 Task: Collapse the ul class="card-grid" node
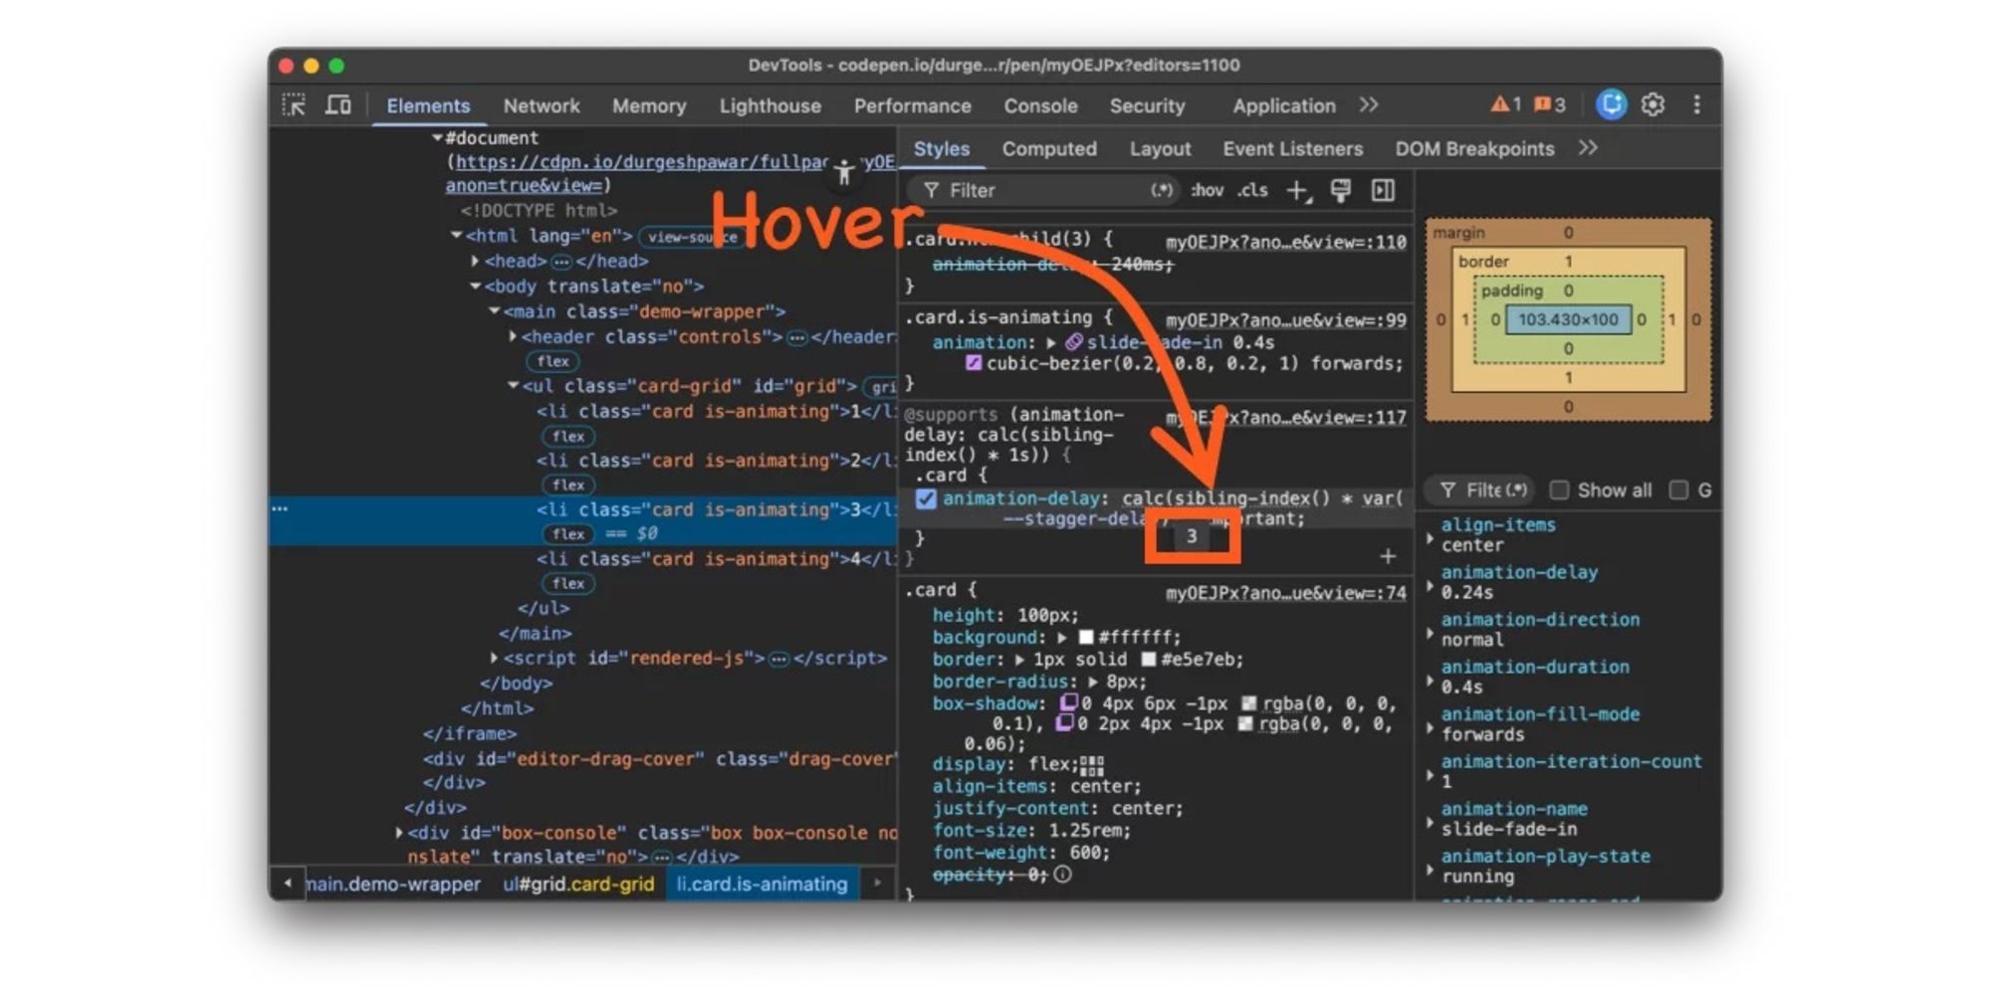[513, 385]
